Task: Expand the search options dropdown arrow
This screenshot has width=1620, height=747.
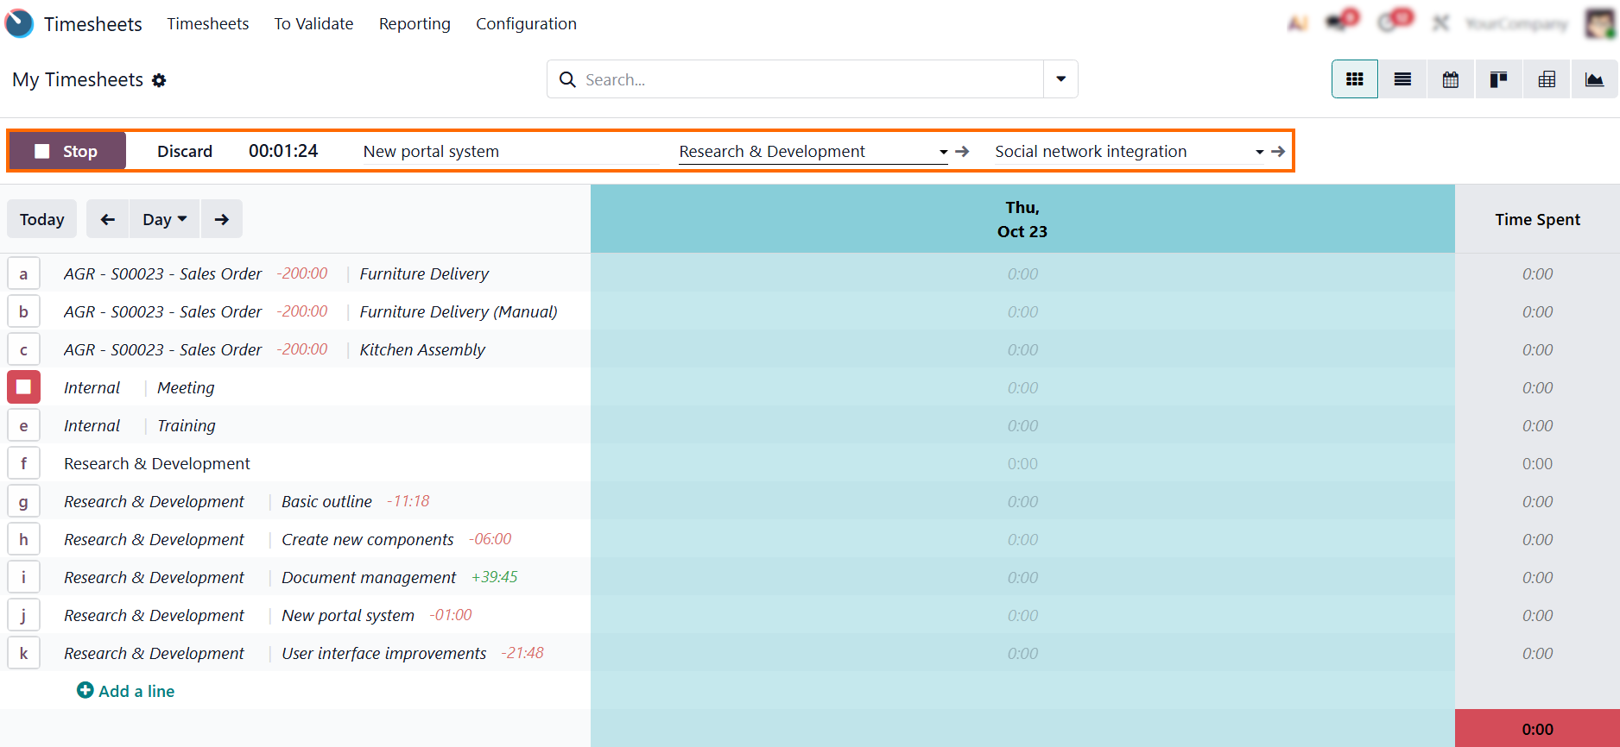Action: click(1060, 79)
